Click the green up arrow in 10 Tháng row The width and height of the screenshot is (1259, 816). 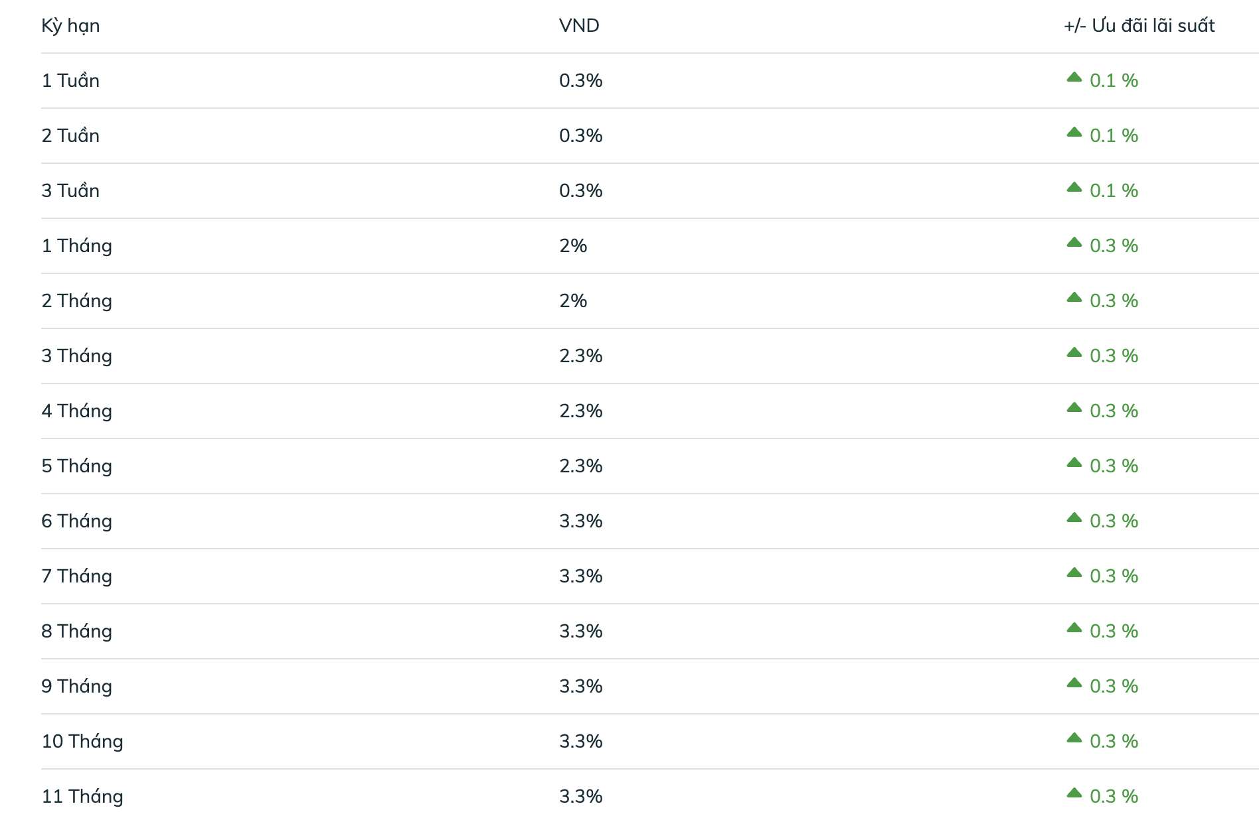click(1074, 738)
